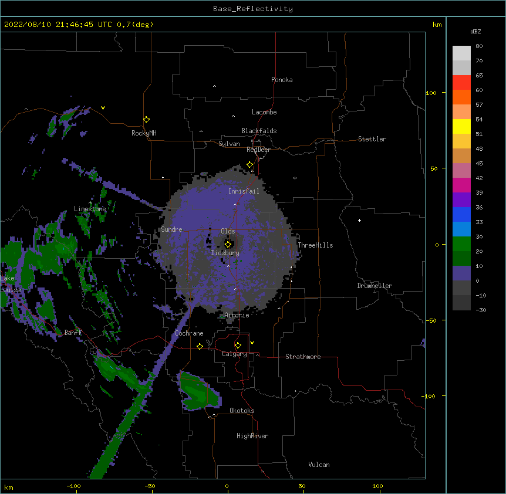
Task: Click the yellow V marker east of Calgary
Action: click(252, 343)
